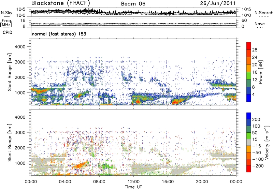
Task: Click the 'Freq. [MHz]' label
Action: (6, 23)
